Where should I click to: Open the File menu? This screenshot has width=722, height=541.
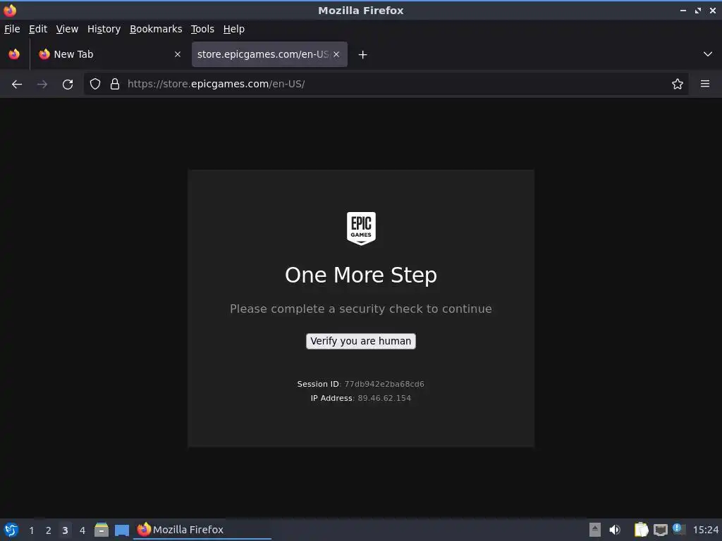12,29
